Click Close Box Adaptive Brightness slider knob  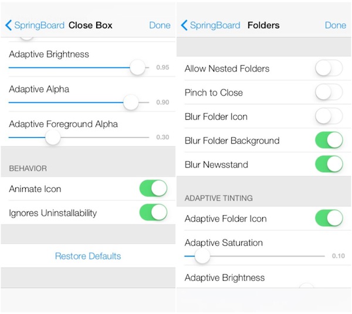pos(137,67)
